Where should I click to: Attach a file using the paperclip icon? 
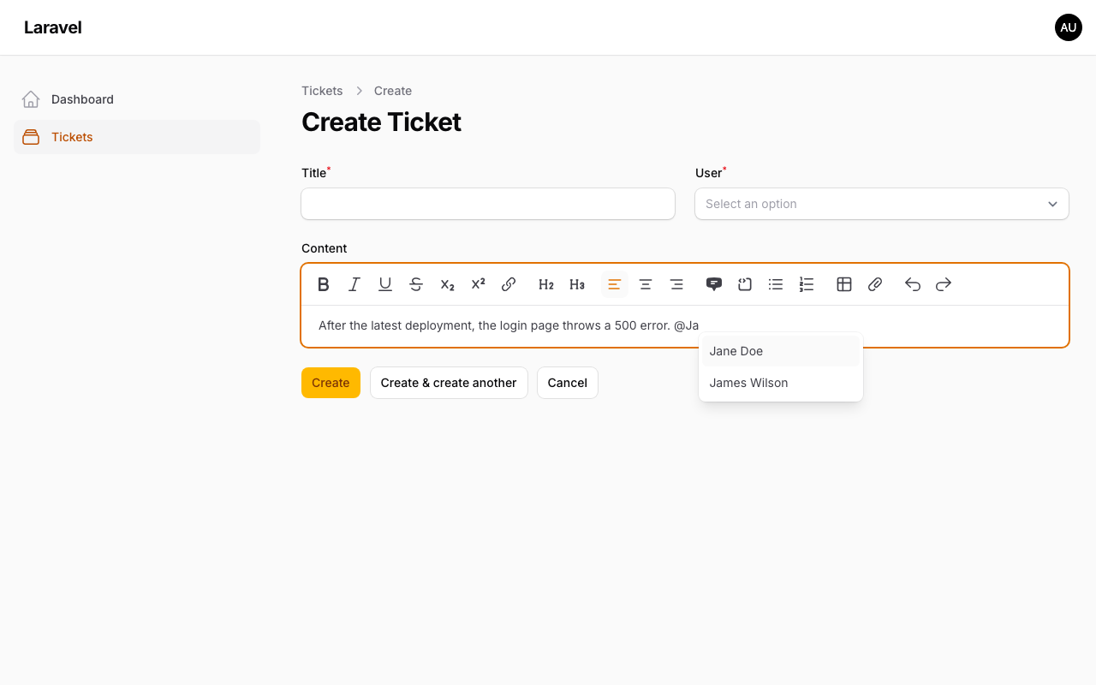point(874,283)
